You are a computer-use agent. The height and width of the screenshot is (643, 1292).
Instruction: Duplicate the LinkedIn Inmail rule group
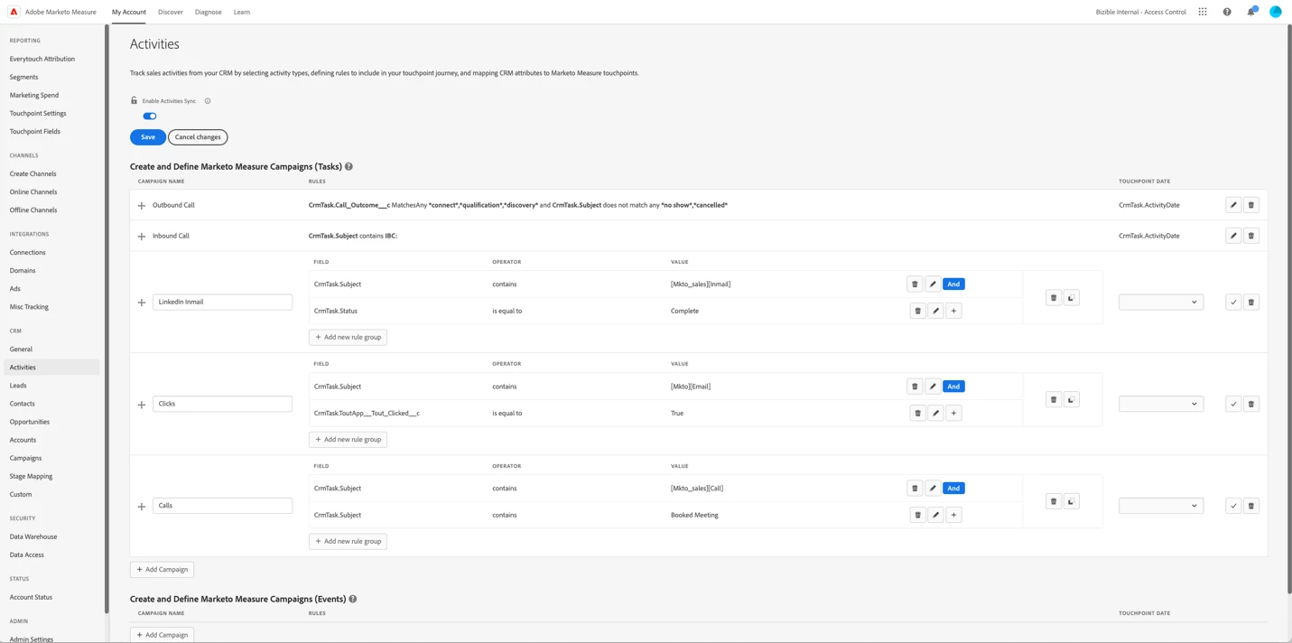point(1072,298)
